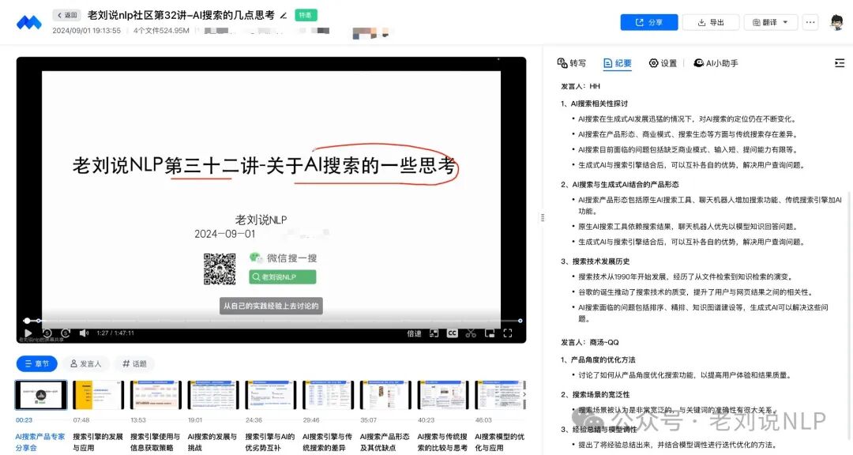
Task: Click chapter title 搜索引擎的发展与应用
Action: 98,442
